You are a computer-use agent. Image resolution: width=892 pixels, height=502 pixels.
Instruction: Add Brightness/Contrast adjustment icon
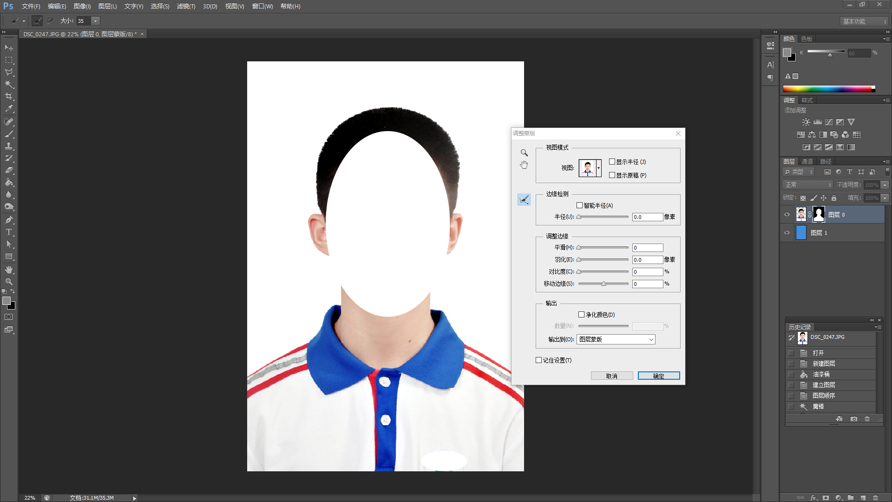point(806,122)
